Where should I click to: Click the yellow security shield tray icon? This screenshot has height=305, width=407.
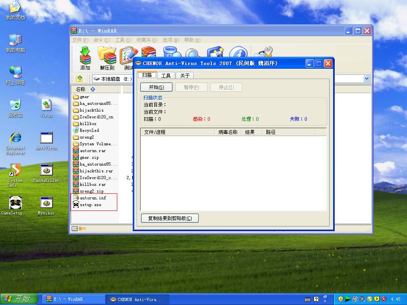pyautogui.click(x=341, y=299)
